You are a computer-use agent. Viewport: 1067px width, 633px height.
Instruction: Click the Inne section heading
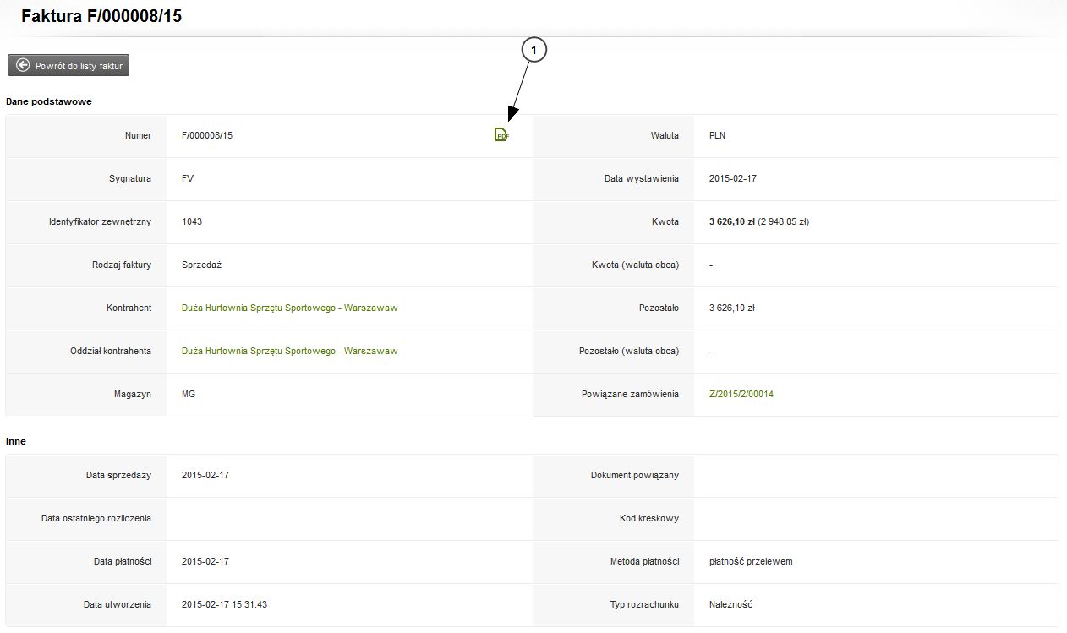[x=16, y=441]
